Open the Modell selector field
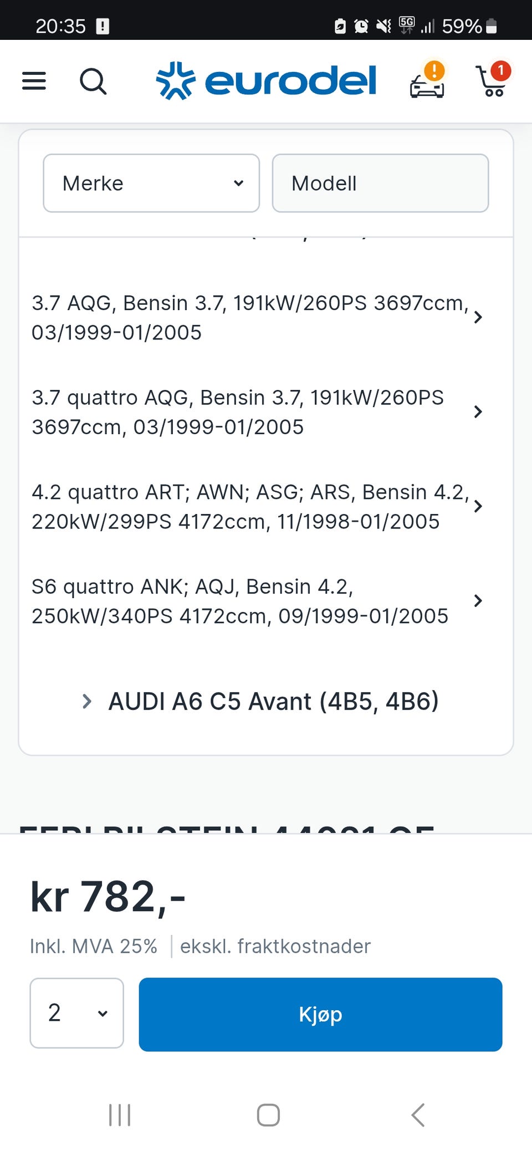The height and width of the screenshot is (1152, 532). 380,183
